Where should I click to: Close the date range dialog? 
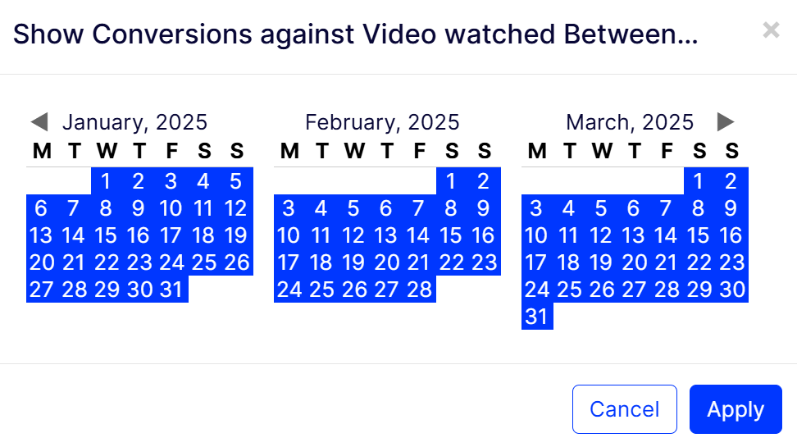coord(771,31)
